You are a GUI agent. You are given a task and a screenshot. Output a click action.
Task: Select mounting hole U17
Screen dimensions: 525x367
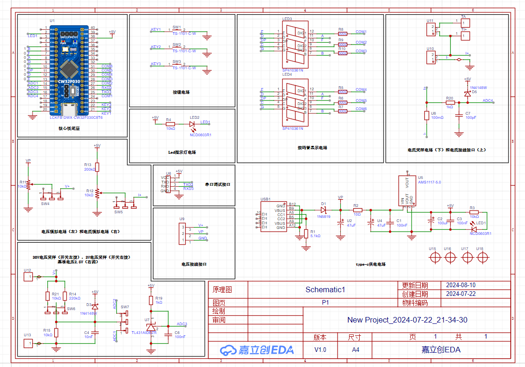click(468, 258)
